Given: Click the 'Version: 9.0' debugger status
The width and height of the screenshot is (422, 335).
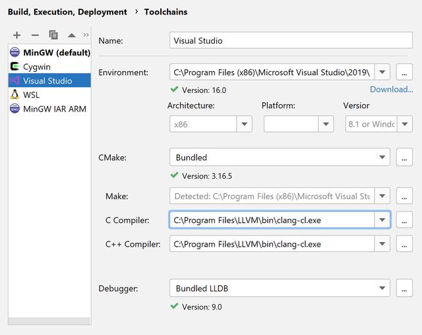Looking at the screenshot, I should pyautogui.click(x=202, y=307).
